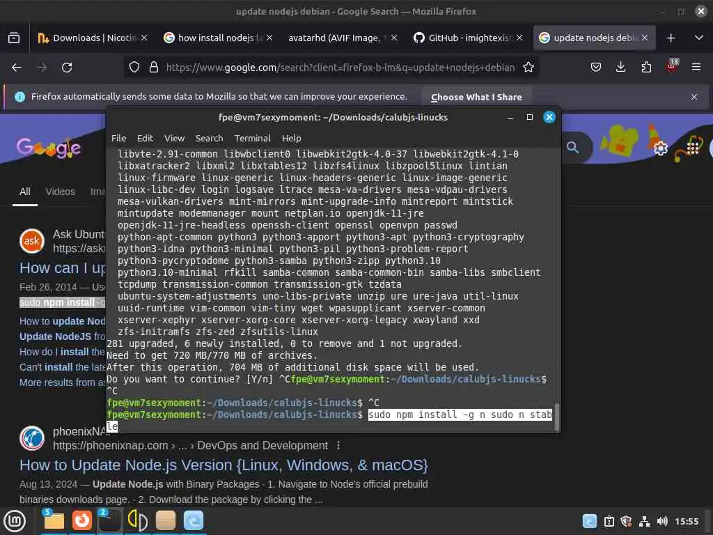Expand the list all tabs chevron
The height and width of the screenshot is (535, 713).
tap(699, 38)
